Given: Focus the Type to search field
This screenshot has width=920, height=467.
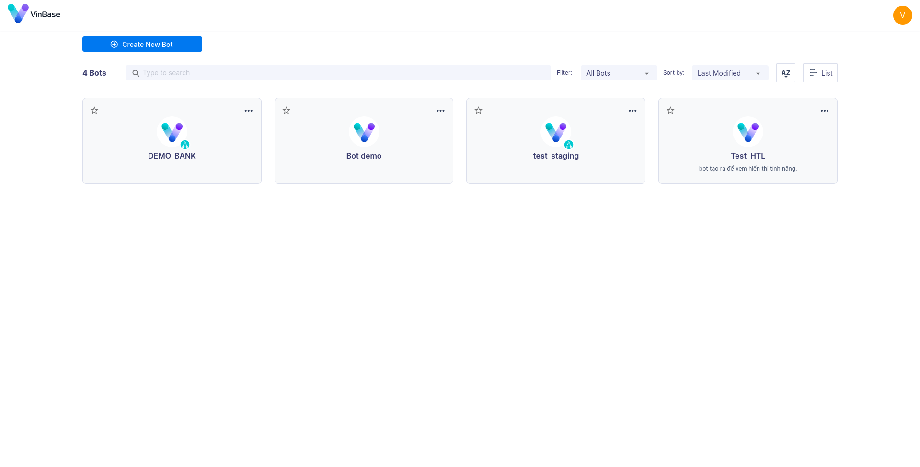Looking at the screenshot, I should click(x=338, y=73).
